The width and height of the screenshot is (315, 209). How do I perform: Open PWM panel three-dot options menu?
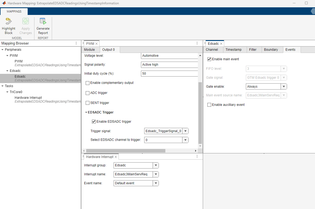(197, 43)
